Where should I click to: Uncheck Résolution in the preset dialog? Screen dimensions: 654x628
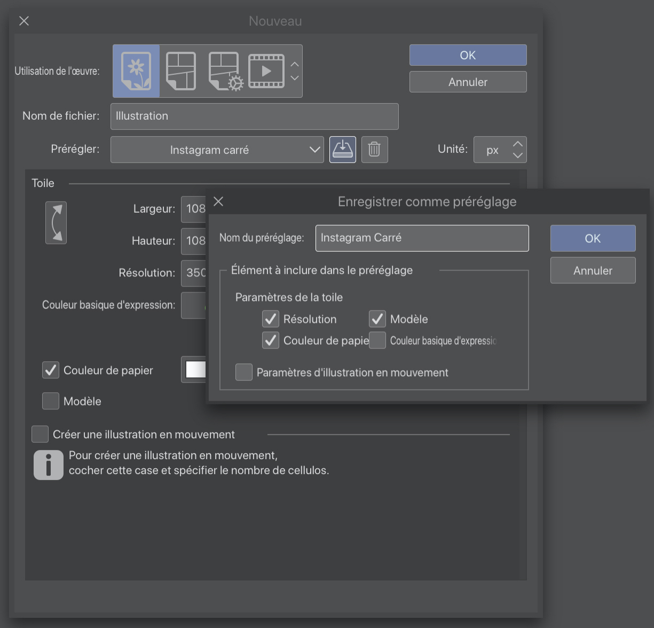(x=271, y=319)
